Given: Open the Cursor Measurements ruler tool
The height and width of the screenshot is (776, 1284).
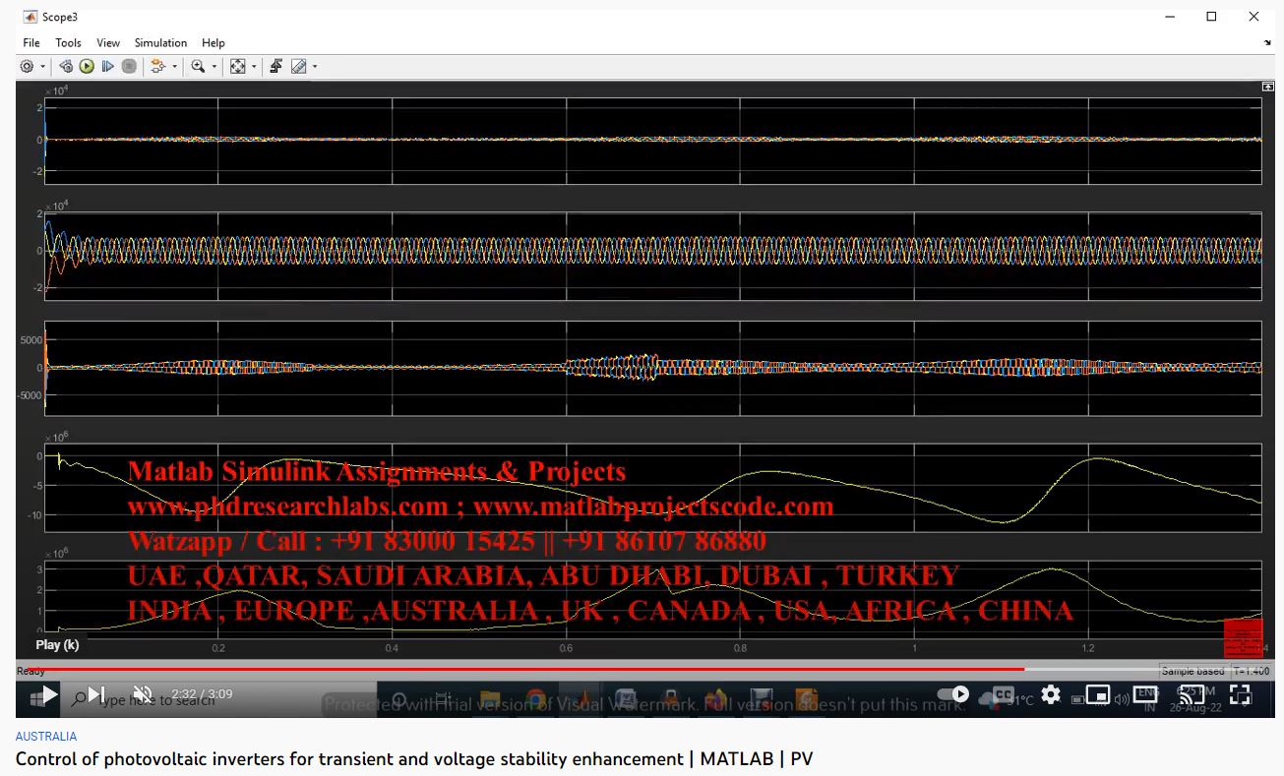Looking at the screenshot, I should pyautogui.click(x=298, y=67).
